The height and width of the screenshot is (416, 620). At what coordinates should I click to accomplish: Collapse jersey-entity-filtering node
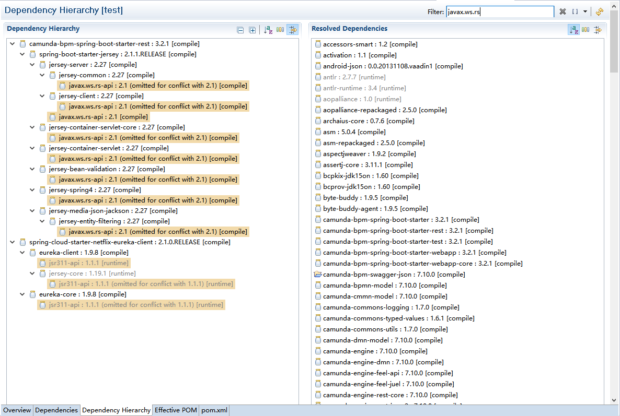pyautogui.click(x=42, y=221)
